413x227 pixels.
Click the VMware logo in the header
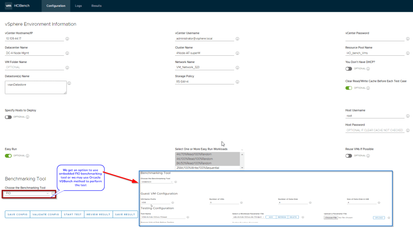point(8,6)
